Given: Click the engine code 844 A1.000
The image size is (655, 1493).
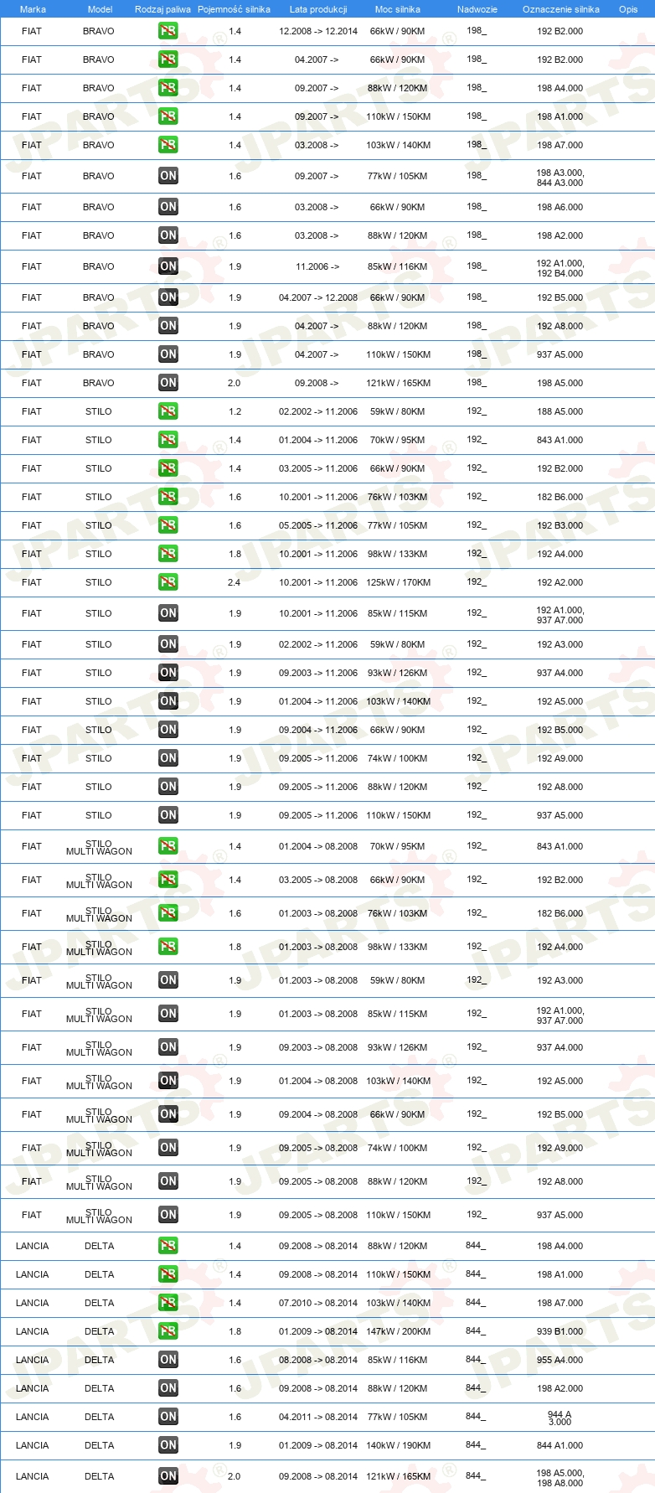Looking at the screenshot, I should pos(560,1445).
